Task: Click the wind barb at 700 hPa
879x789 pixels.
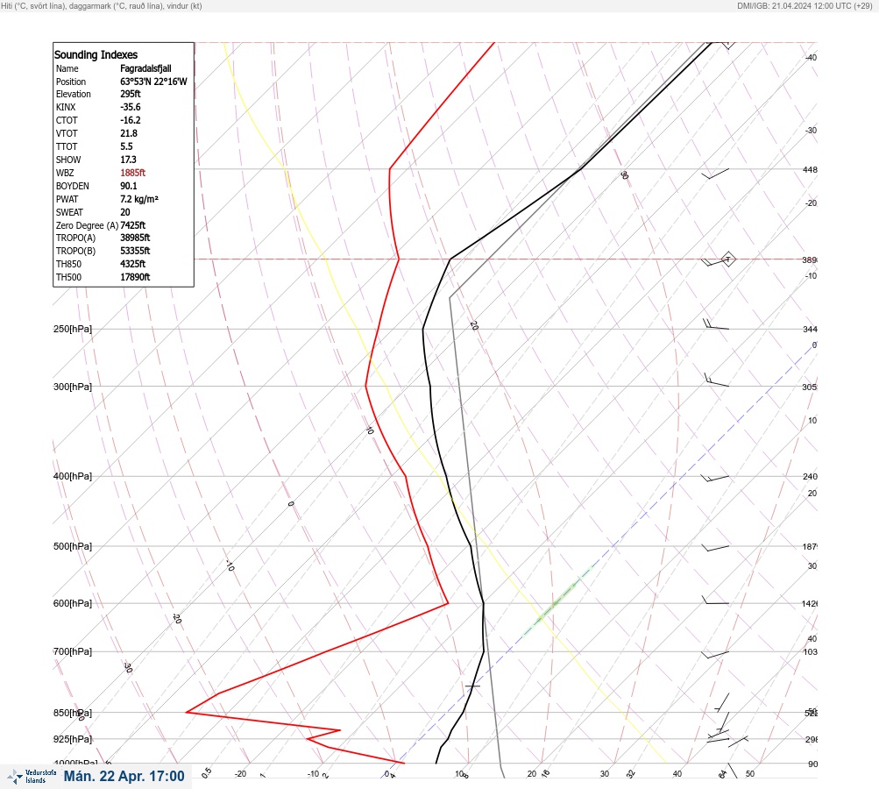Action: 715,654
